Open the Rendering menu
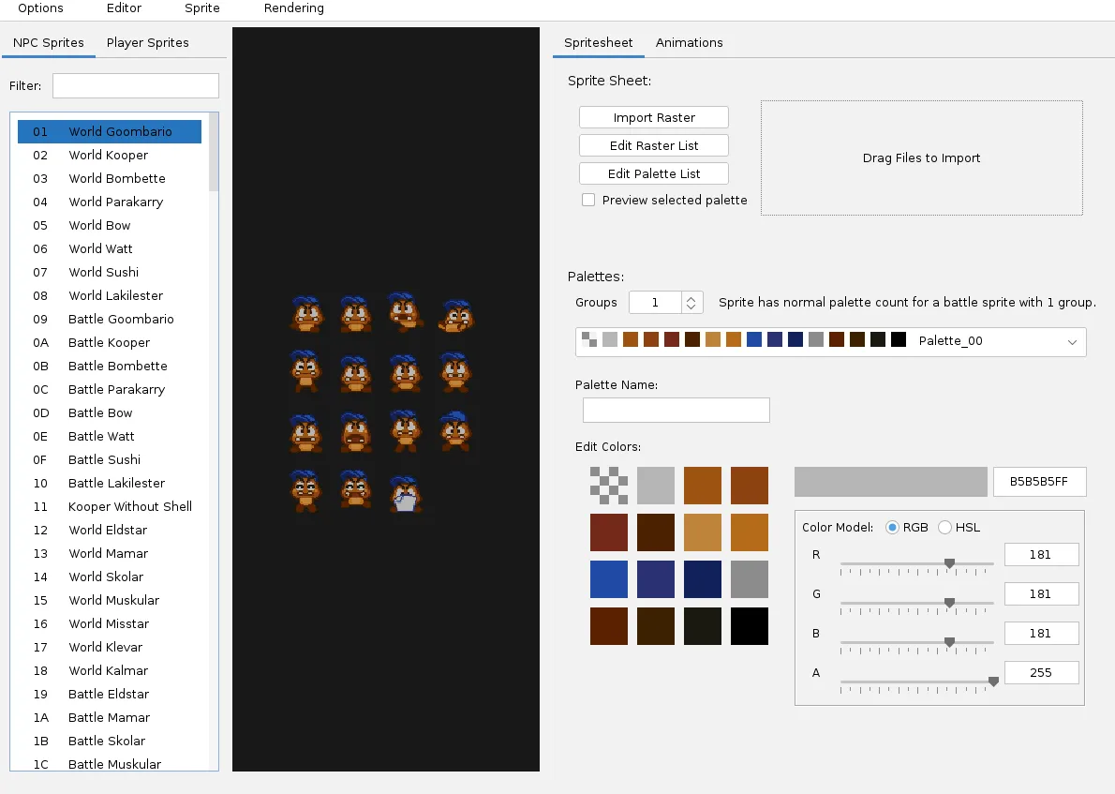The width and height of the screenshot is (1115, 794). click(293, 8)
